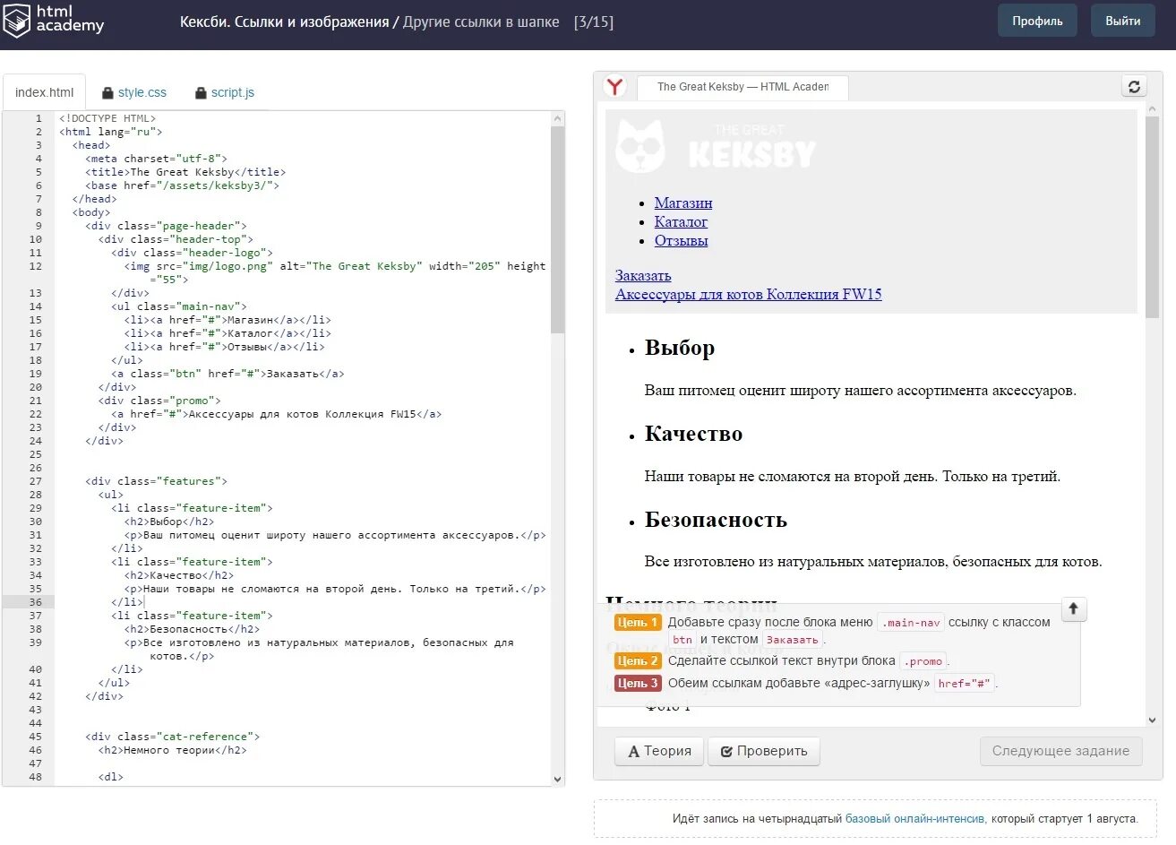Image resolution: width=1176 pixels, height=845 pixels.
Task: Click the .promo code label in goals
Action: click(923, 661)
